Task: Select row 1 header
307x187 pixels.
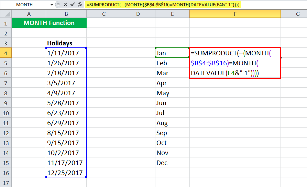Action: [x=6, y=23]
